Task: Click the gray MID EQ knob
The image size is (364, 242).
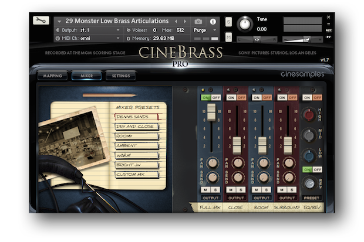Action: pos(309,135)
